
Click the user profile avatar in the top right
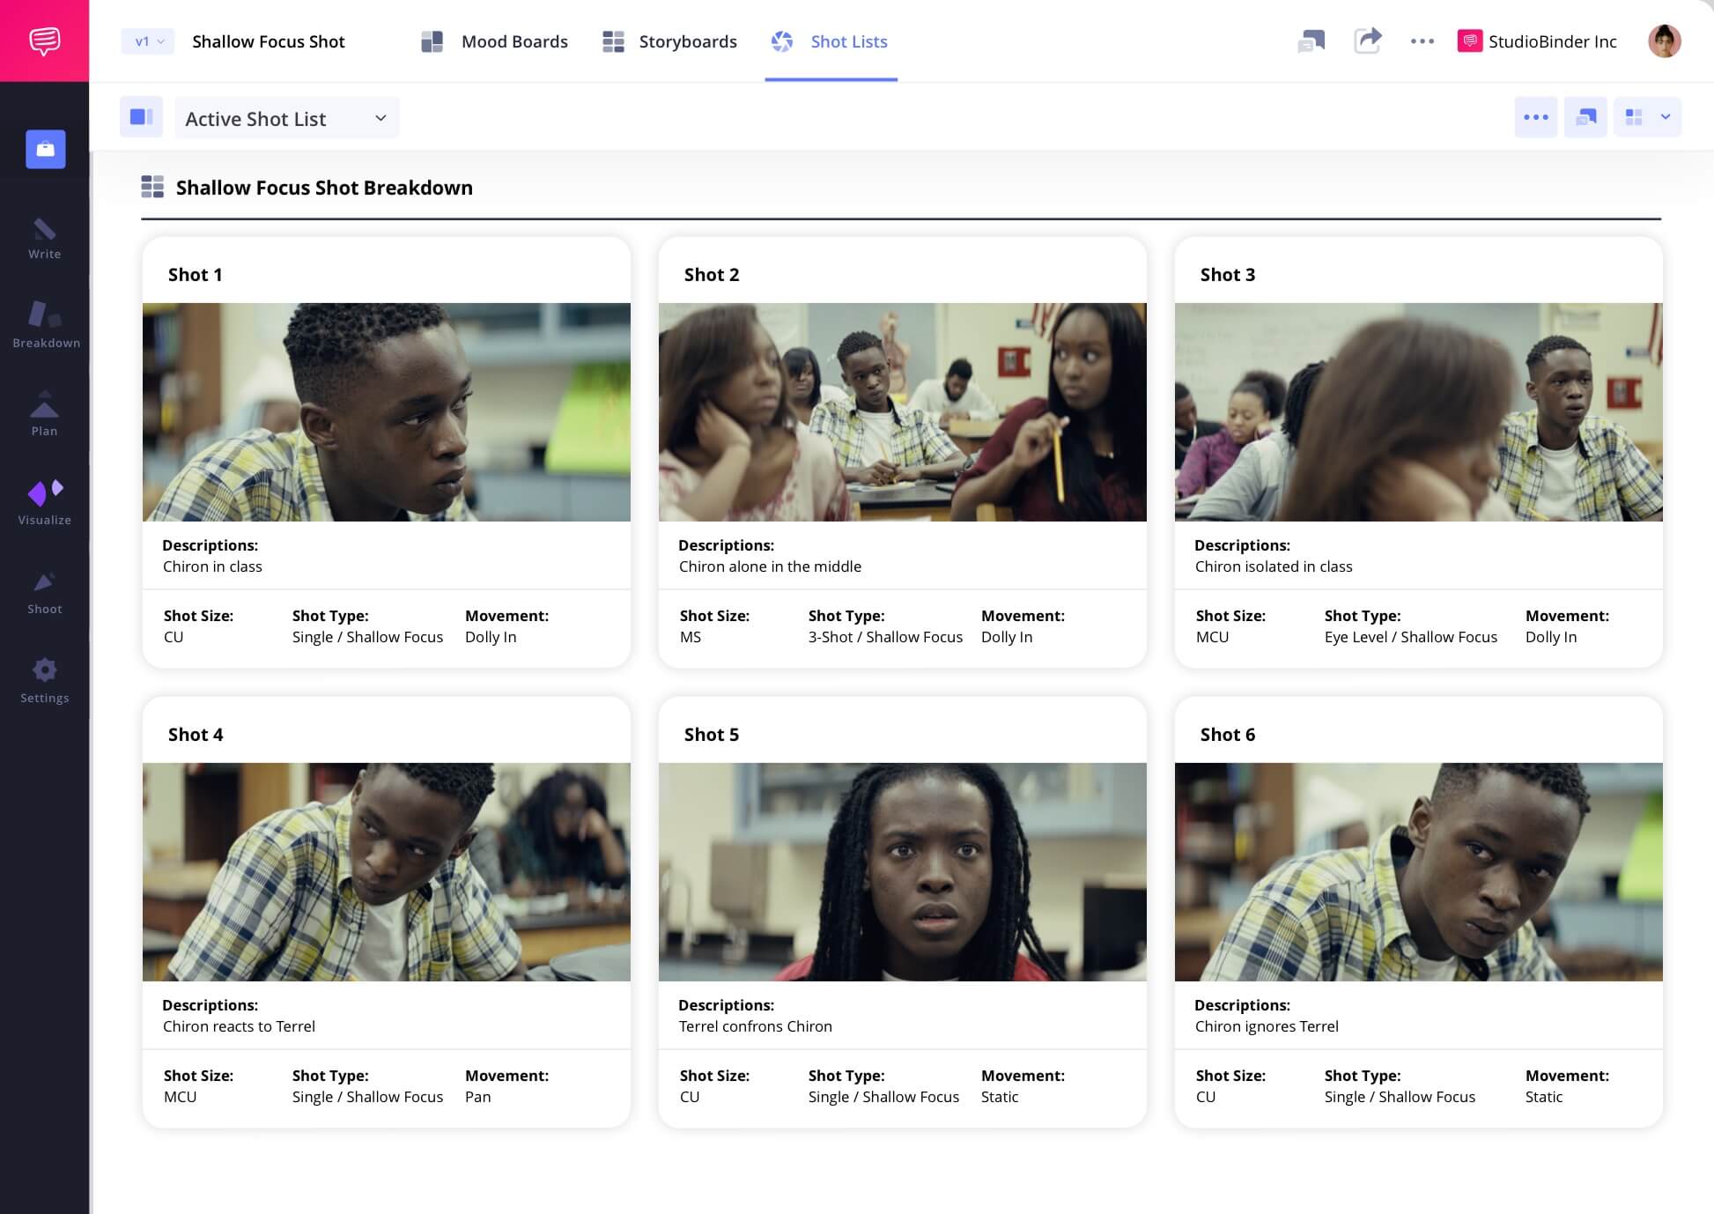[x=1663, y=41]
